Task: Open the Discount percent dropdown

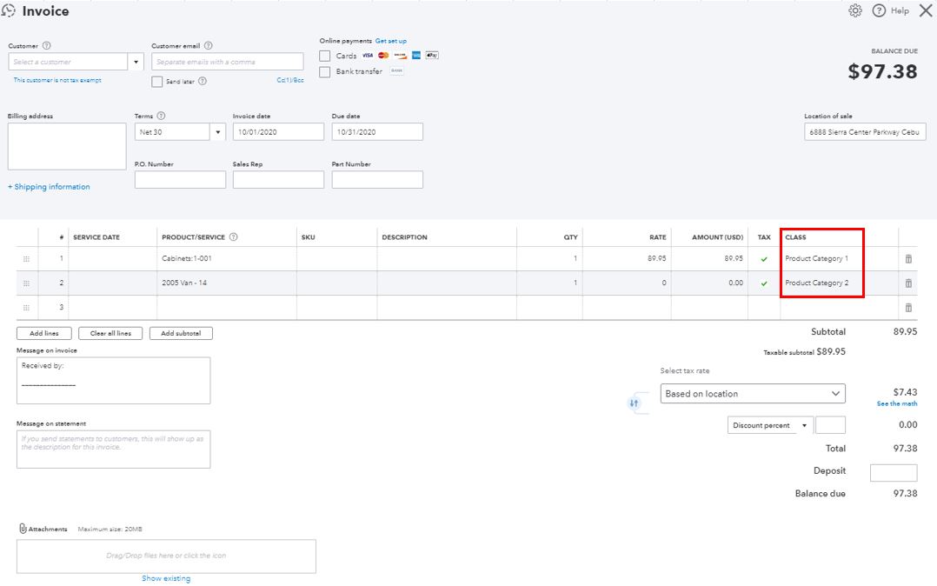Action: coord(802,424)
